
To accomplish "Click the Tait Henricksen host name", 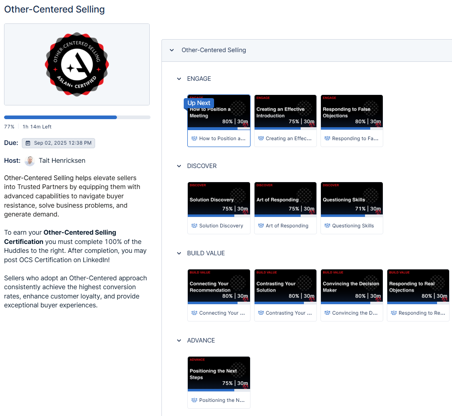I will (x=62, y=160).
